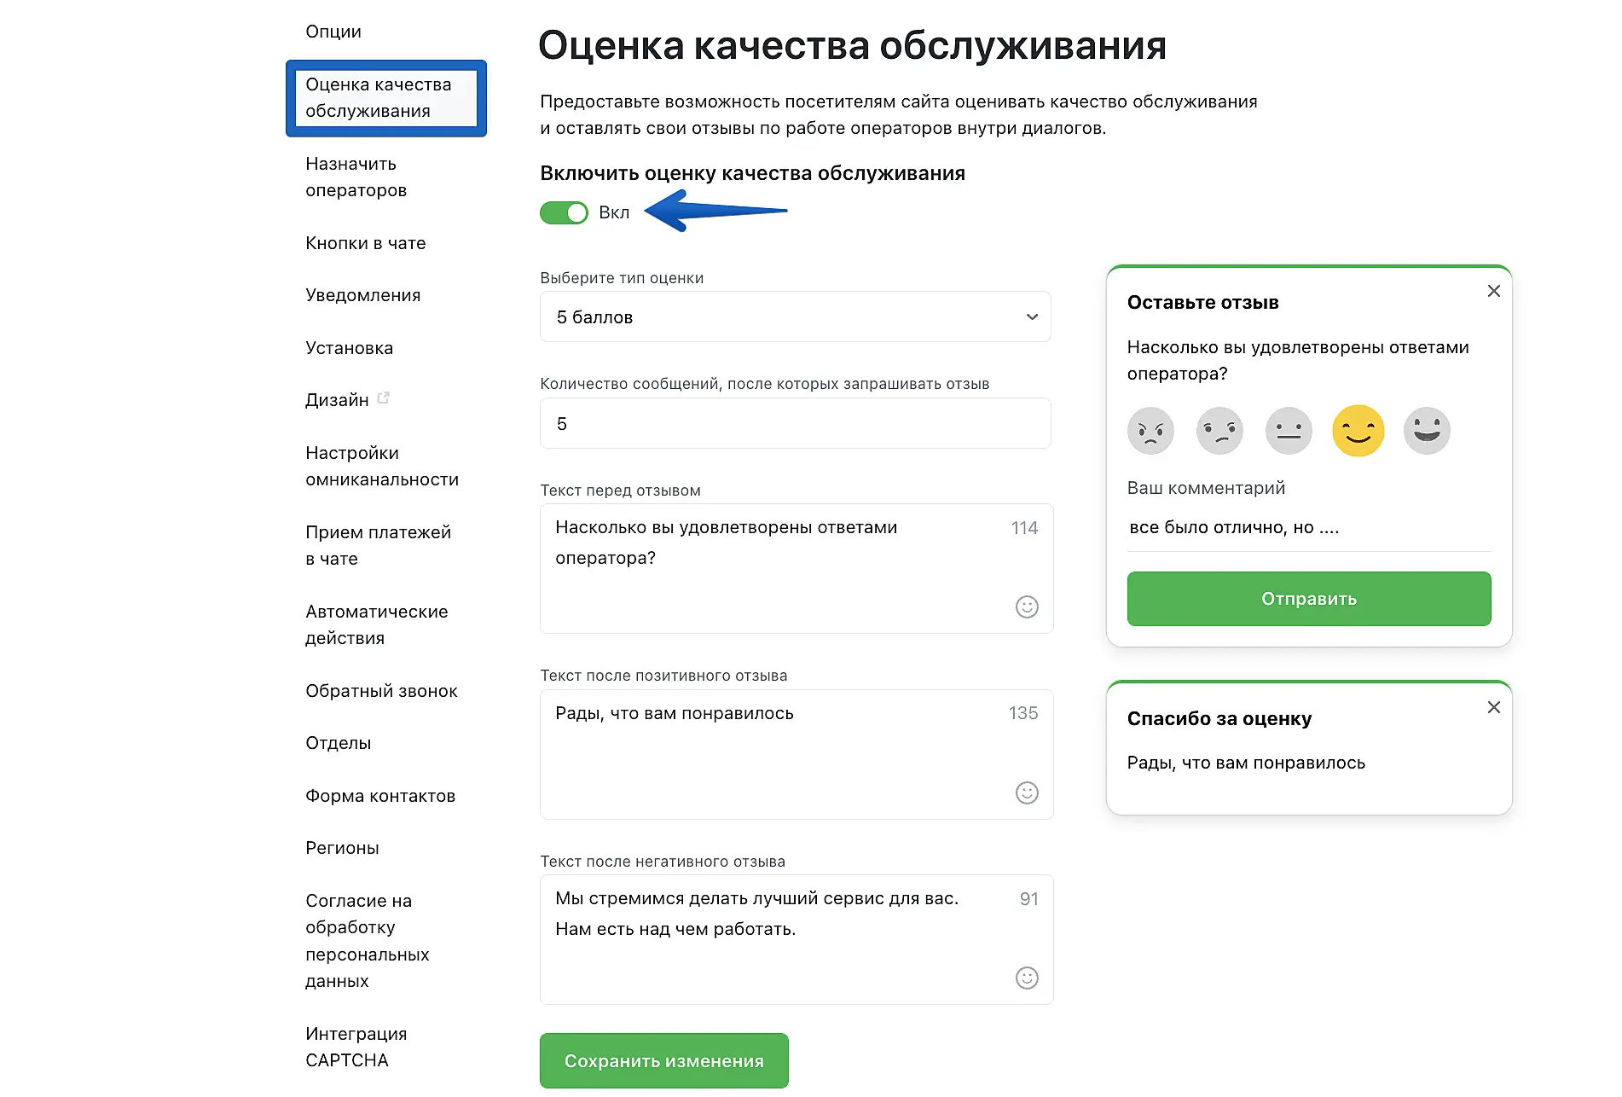This screenshot has height=1097, width=1622.
Task: Pick the neutral face rating emoji
Action: click(1289, 431)
